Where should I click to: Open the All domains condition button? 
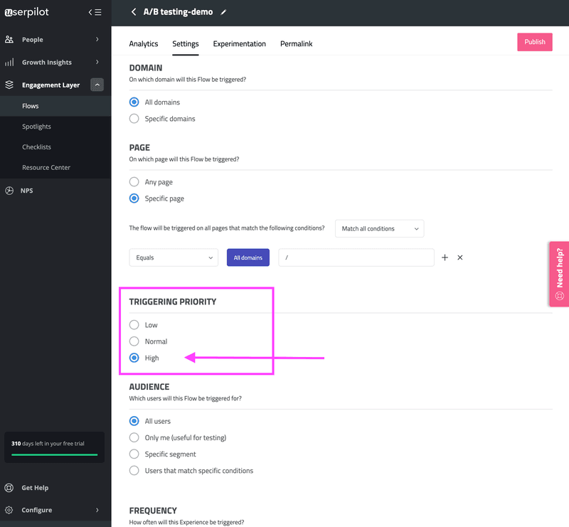(x=248, y=257)
